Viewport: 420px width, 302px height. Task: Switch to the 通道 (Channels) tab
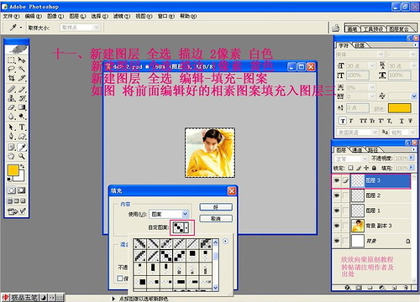pos(357,150)
